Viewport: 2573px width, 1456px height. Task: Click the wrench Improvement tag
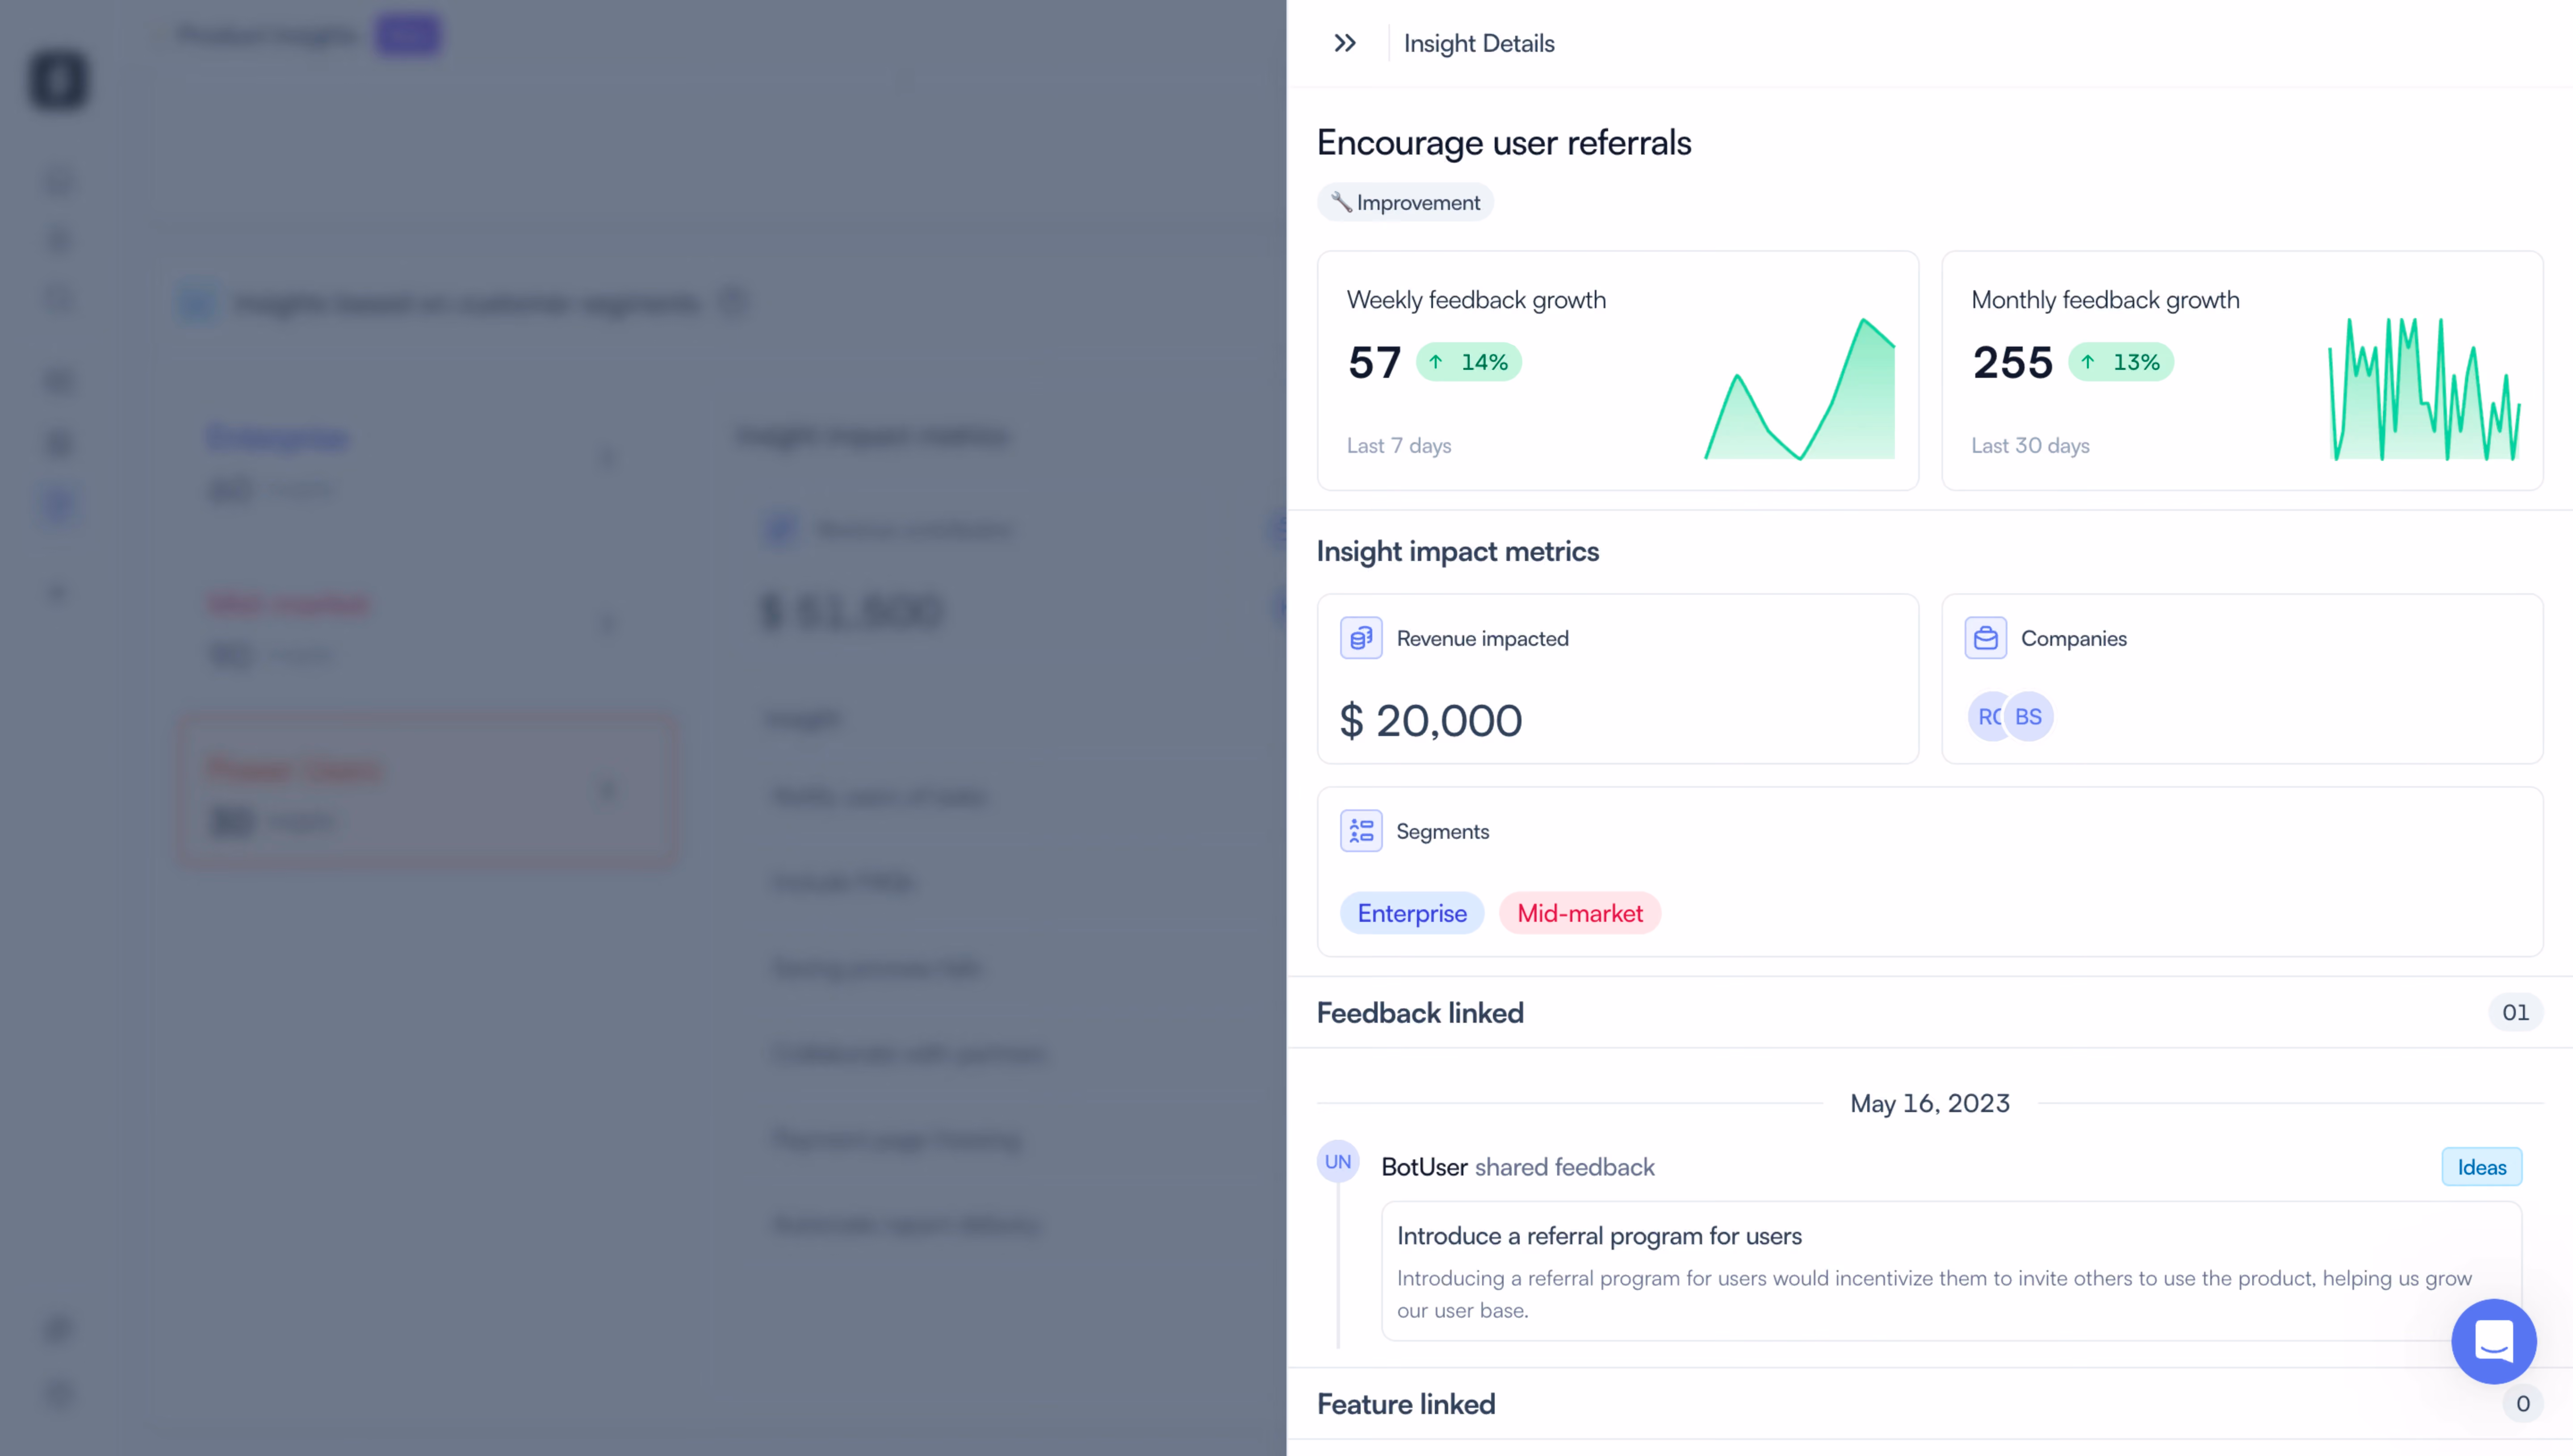[1405, 202]
